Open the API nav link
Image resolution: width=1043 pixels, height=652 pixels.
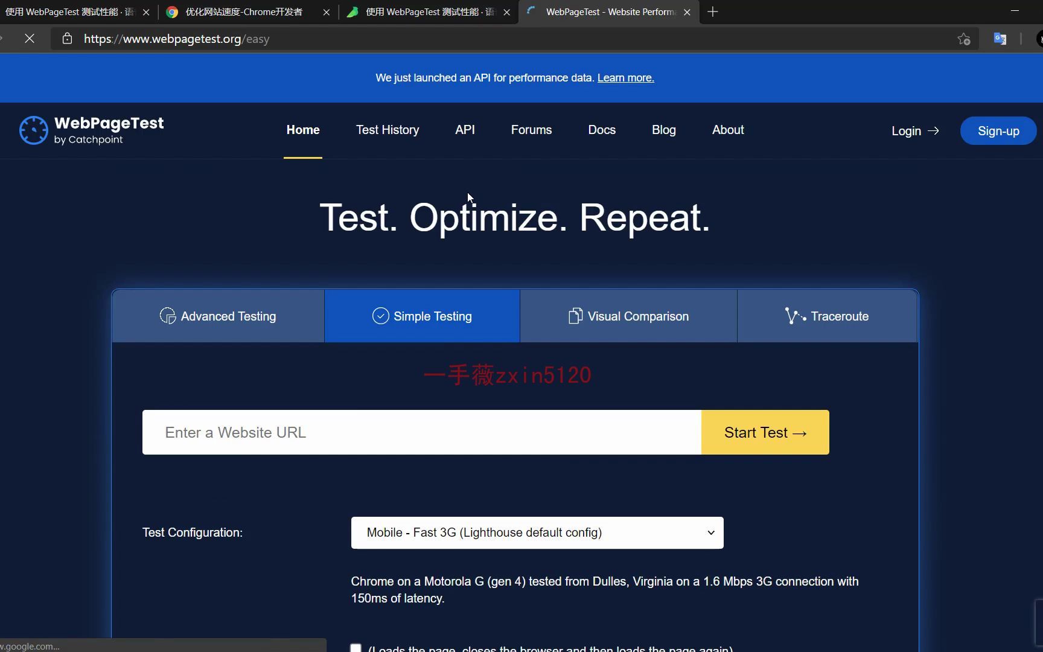pyautogui.click(x=465, y=130)
